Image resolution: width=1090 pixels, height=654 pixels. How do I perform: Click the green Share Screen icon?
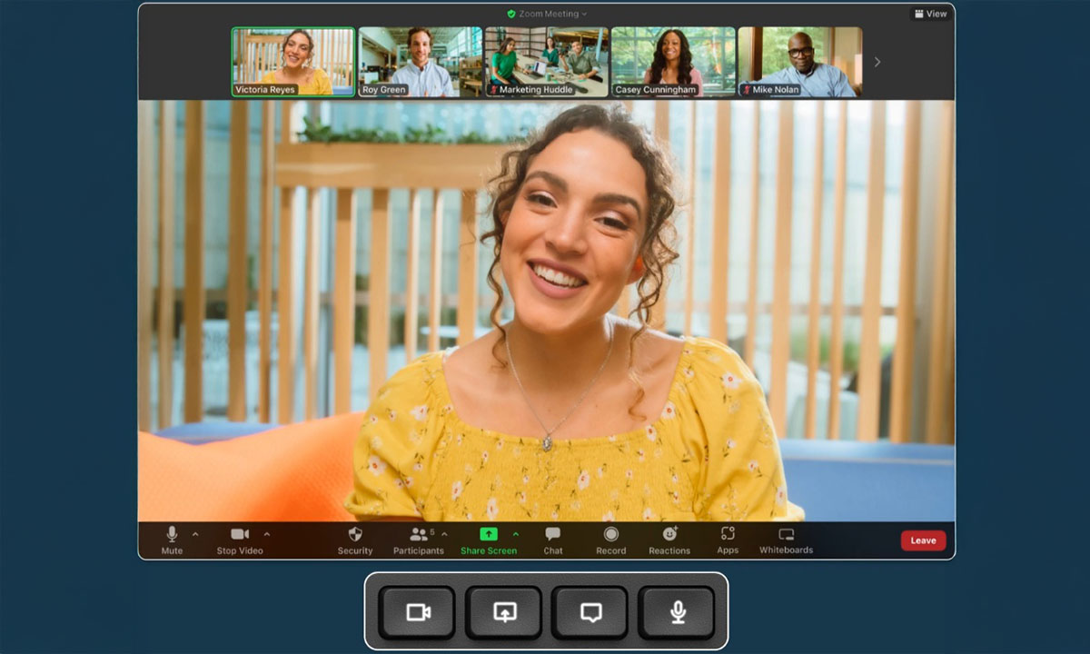point(489,535)
